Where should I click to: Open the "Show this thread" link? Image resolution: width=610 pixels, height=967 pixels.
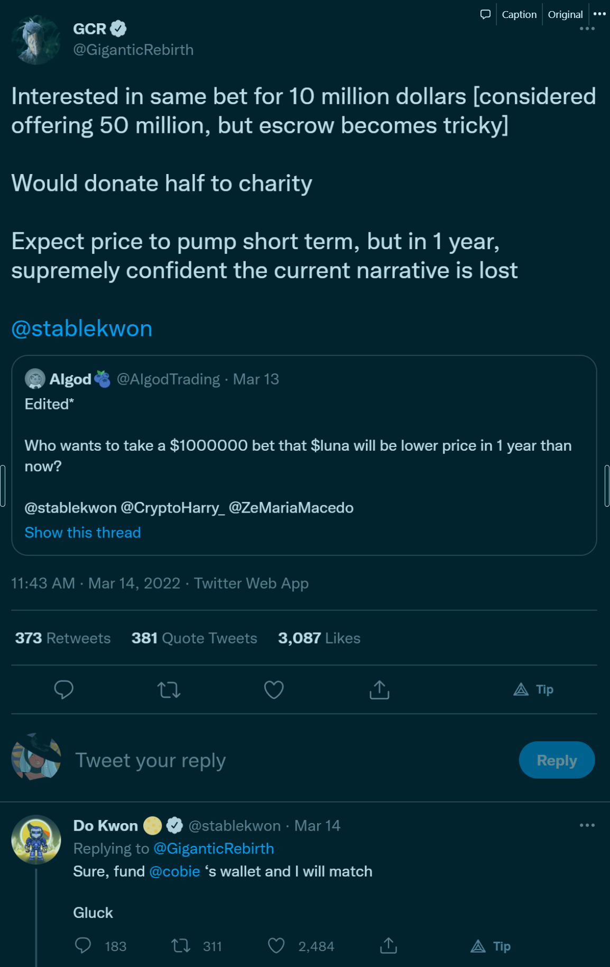[83, 532]
